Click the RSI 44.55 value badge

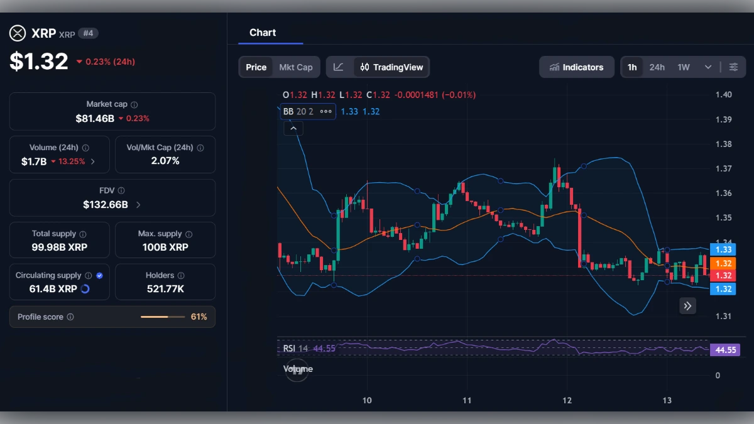[724, 349]
